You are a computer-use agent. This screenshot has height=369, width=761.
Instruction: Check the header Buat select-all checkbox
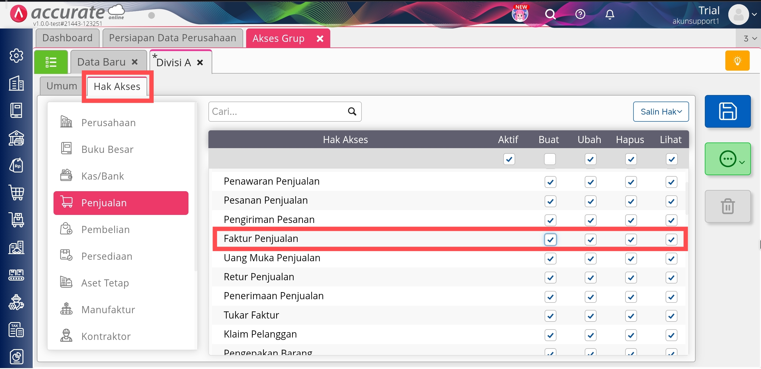[x=550, y=159]
